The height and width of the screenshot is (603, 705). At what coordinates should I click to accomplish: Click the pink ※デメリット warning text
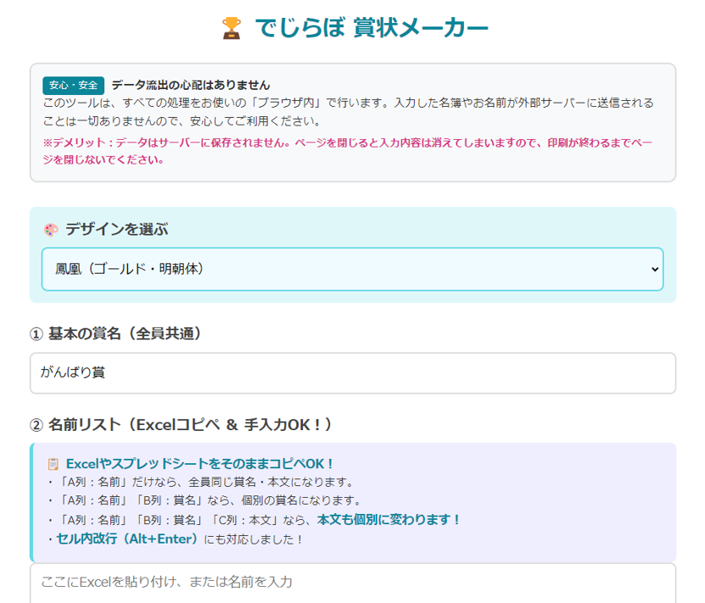[x=347, y=151]
